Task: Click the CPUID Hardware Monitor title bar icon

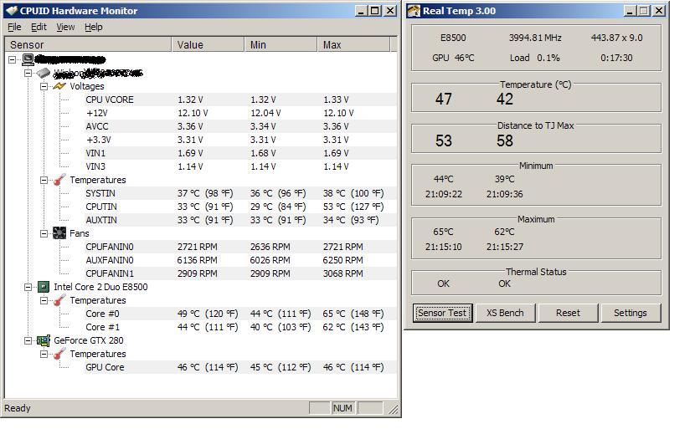Action: point(12,11)
